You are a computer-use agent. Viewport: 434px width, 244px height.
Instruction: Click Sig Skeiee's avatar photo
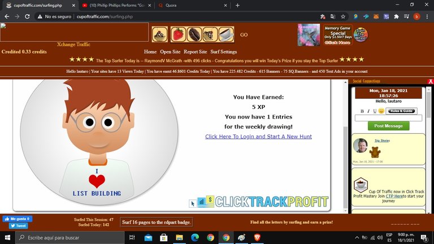tap(360, 145)
